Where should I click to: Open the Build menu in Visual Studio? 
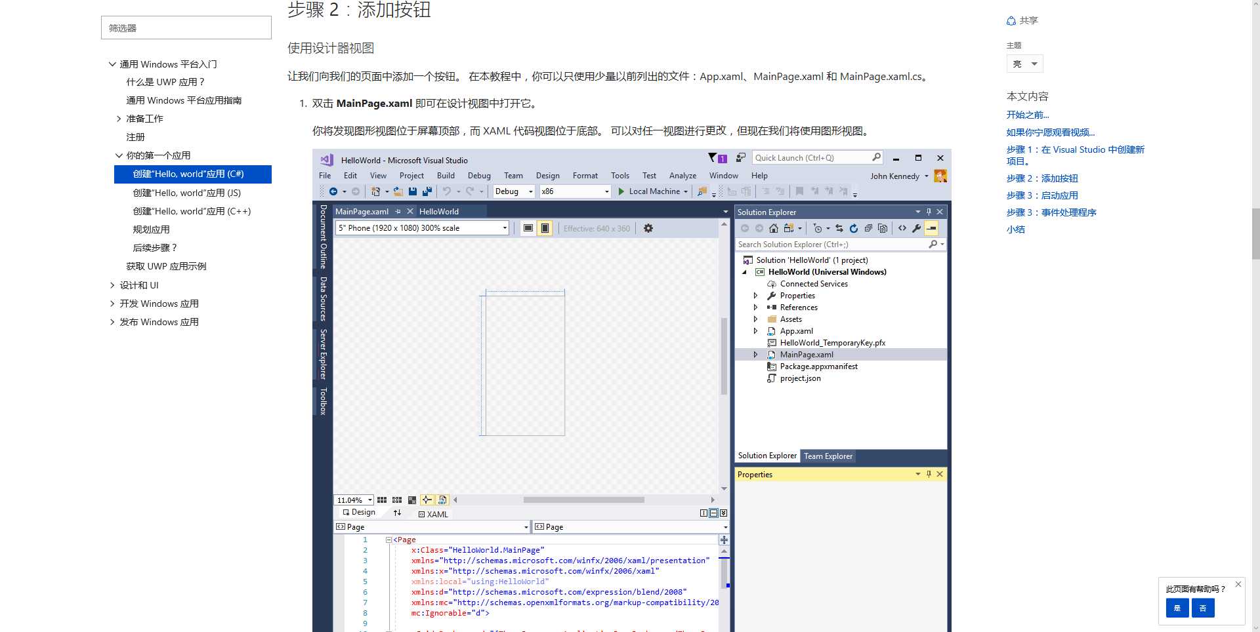pos(446,176)
